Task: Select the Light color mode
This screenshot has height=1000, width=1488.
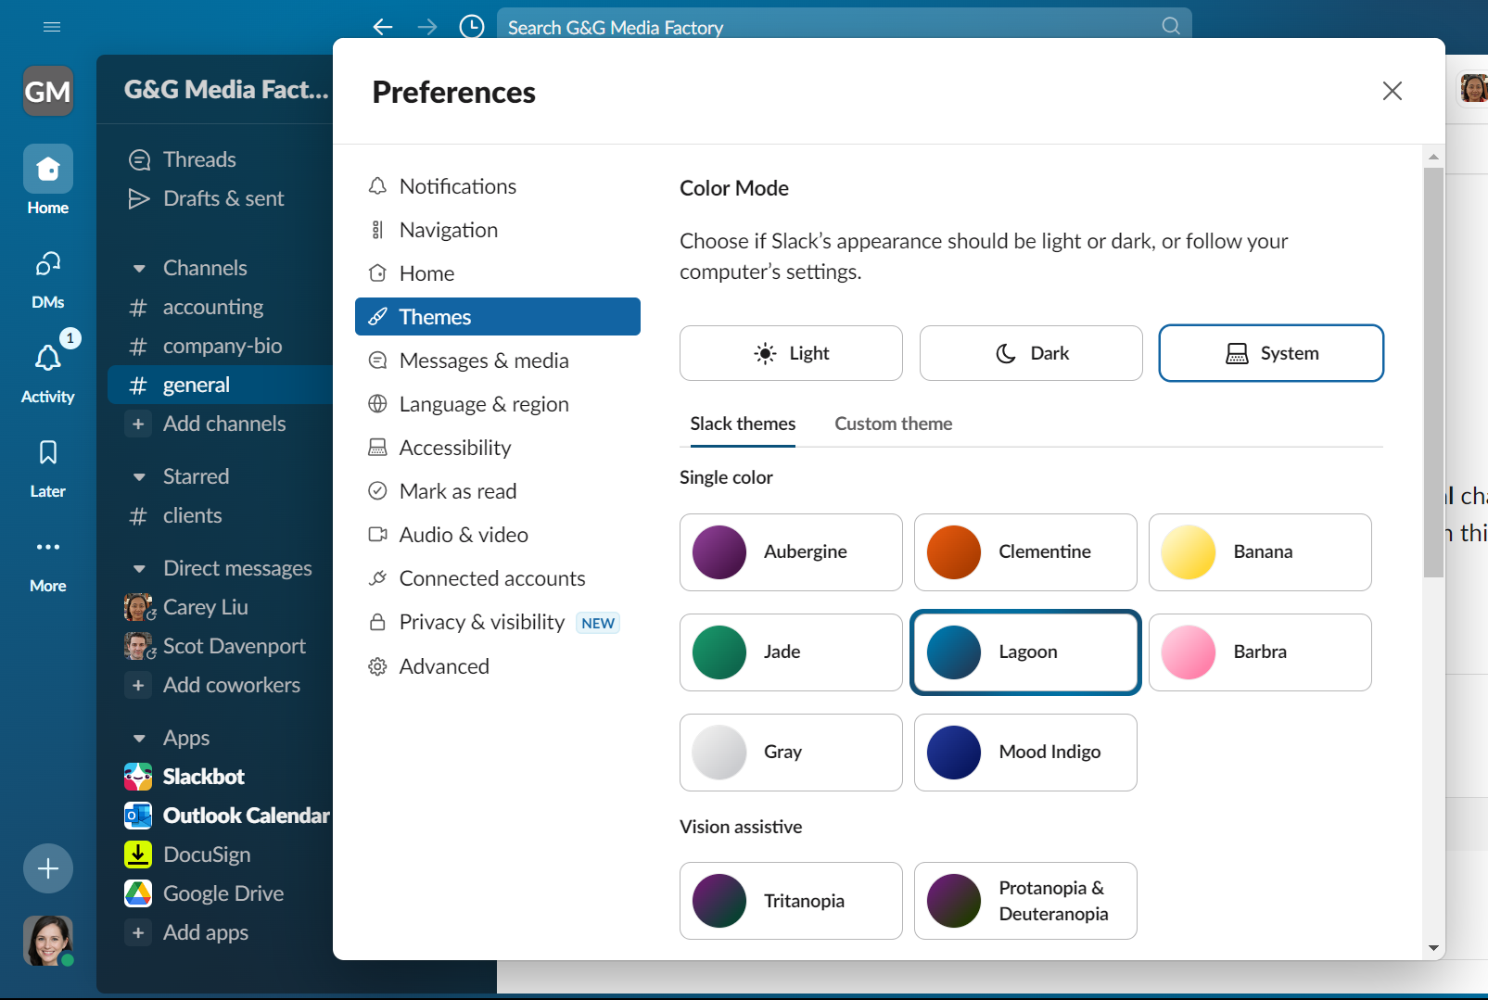Action: (x=790, y=353)
